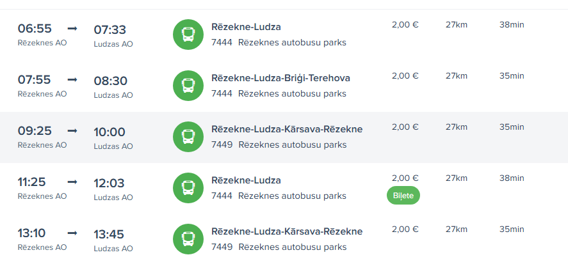Viewport: 568px width, 264px height.
Task: Click the bus icon for 07:55 departure
Action: pos(188,86)
